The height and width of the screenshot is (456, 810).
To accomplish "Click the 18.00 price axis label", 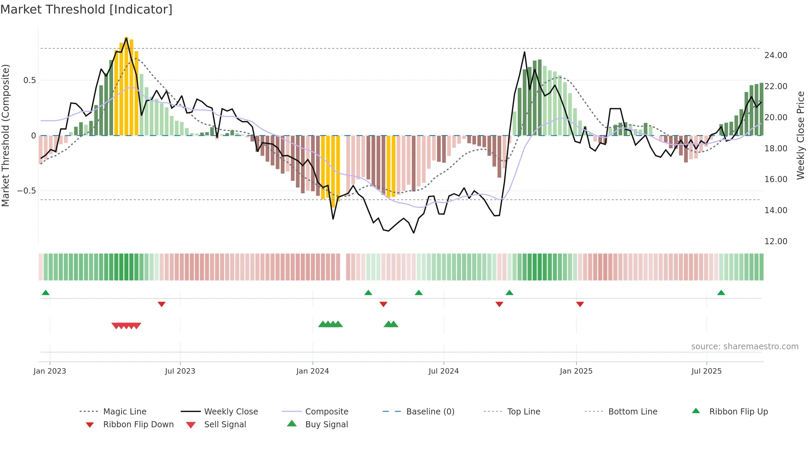I will [776, 149].
